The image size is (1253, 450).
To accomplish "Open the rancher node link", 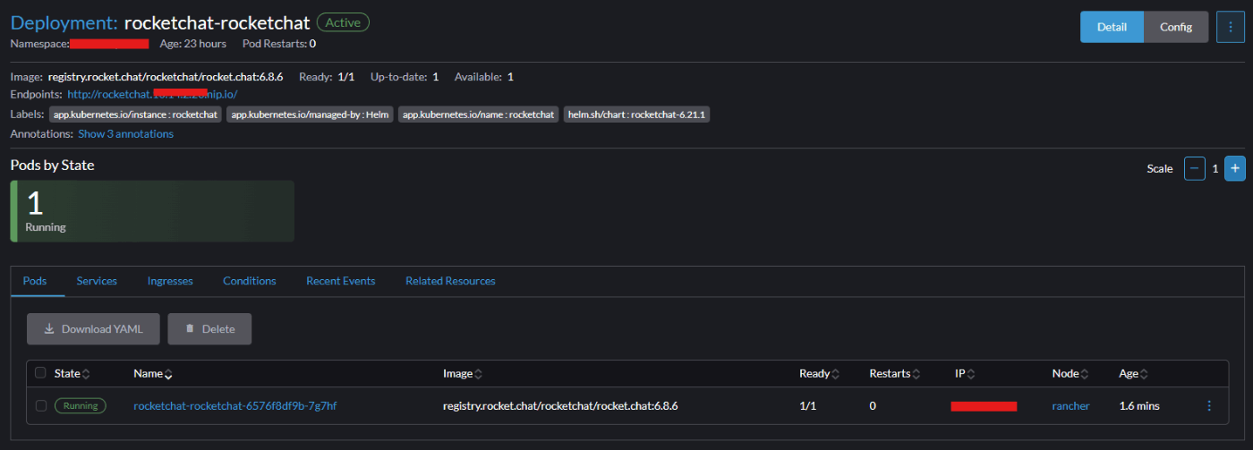I will point(1071,406).
